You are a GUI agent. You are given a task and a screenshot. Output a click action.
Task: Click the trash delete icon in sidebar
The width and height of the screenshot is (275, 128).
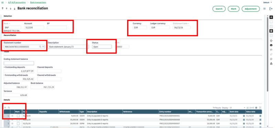(271, 31)
